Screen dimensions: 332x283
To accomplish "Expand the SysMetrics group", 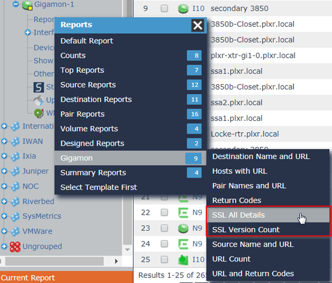I will coord(4,216).
